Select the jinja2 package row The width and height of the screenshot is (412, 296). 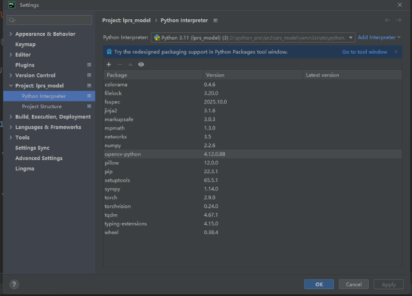click(x=252, y=111)
